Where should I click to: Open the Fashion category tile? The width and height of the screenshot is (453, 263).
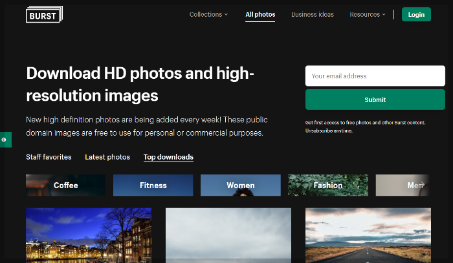(328, 185)
